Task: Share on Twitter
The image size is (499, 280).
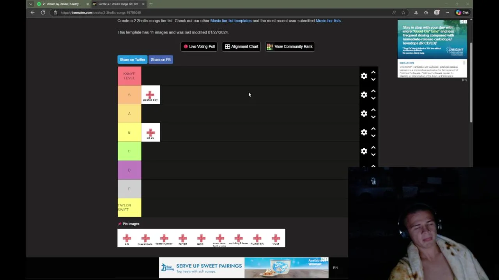Action: point(132,59)
